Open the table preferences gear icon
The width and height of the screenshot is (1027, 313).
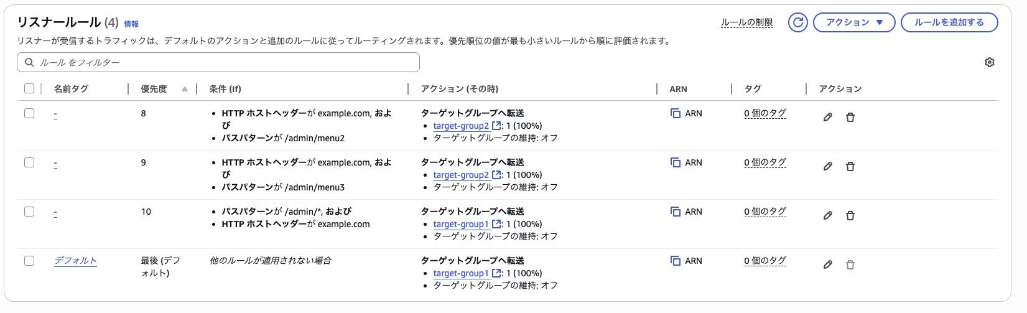tap(989, 62)
